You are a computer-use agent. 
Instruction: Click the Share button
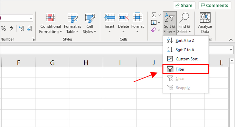pyautogui.click(x=184, y=5)
